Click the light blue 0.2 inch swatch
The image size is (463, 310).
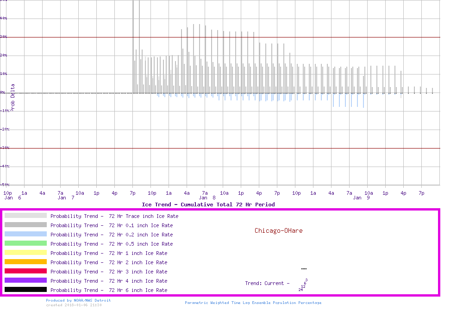click(x=25, y=234)
